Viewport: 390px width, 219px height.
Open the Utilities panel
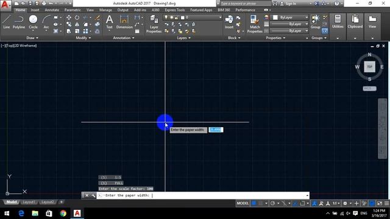point(338,21)
